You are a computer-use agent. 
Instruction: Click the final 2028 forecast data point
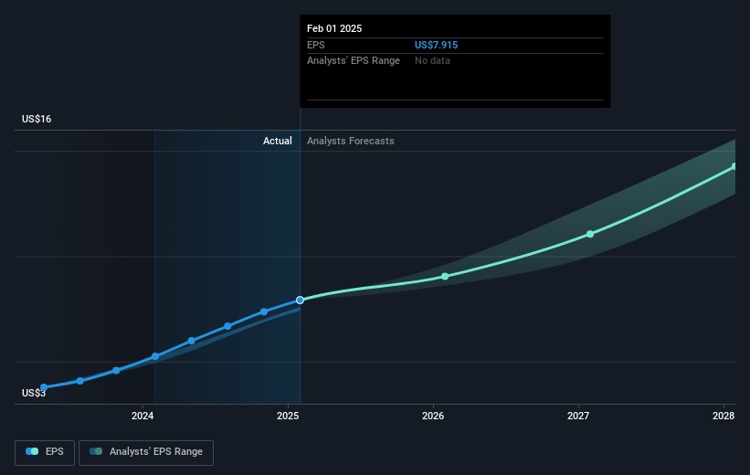tap(734, 166)
